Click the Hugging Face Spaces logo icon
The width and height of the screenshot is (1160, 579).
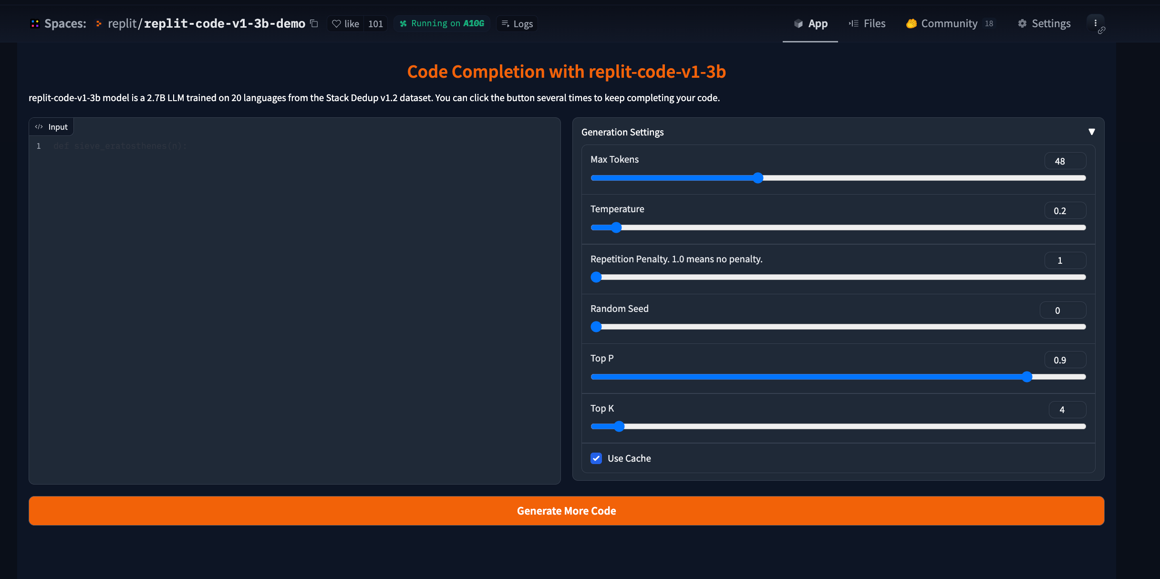click(x=35, y=23)
